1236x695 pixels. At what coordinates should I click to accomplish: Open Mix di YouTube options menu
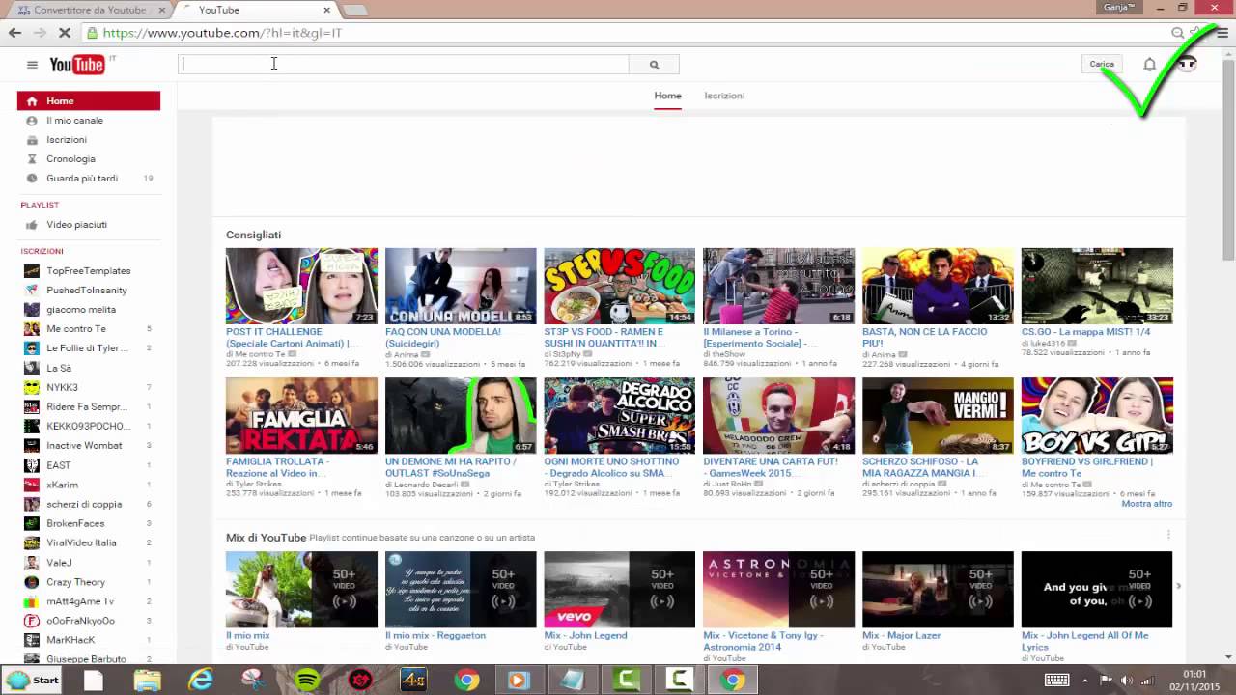coord(1168,535)
